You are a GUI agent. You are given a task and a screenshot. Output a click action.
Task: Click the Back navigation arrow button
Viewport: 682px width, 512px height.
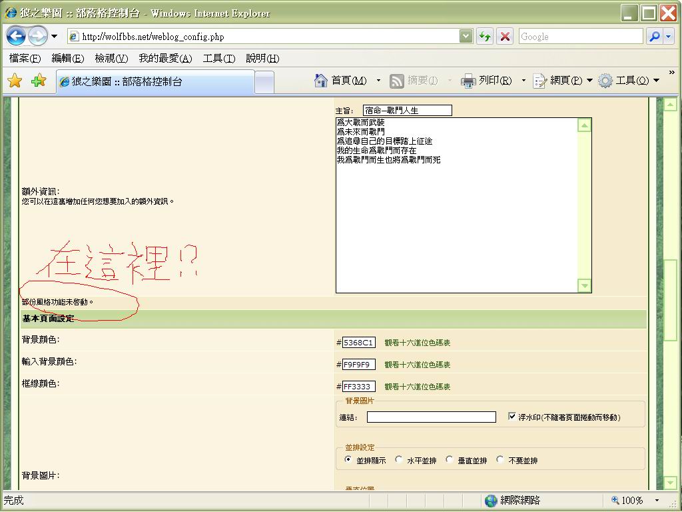click(16, 36)
